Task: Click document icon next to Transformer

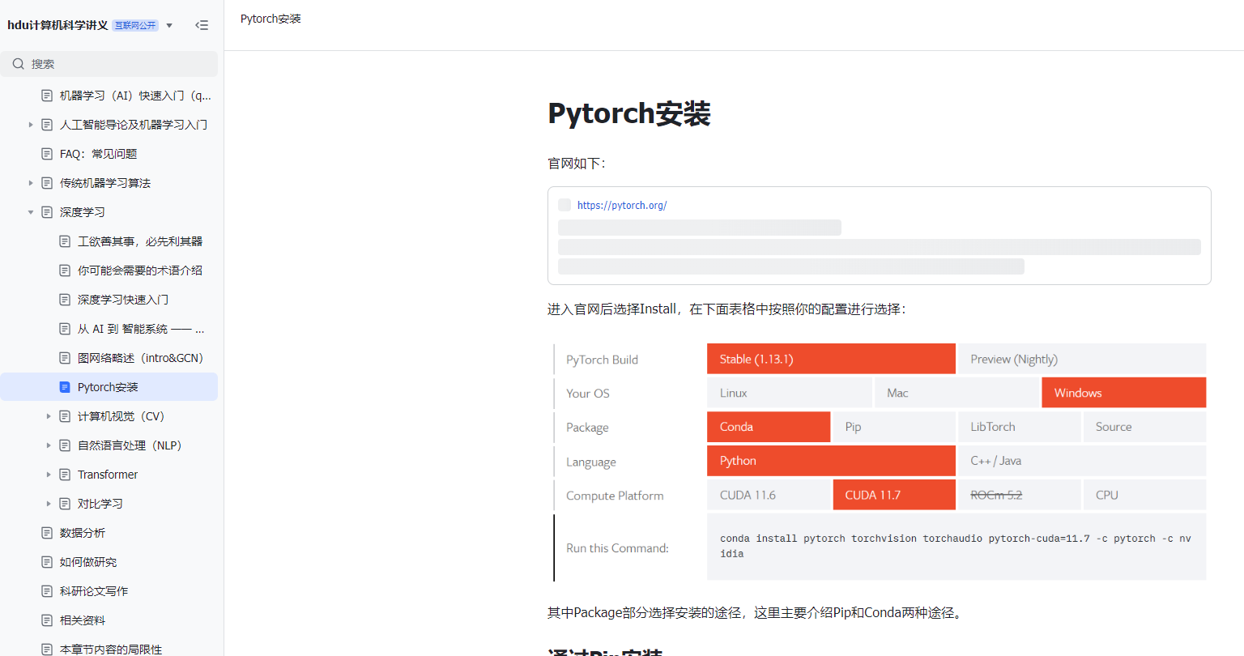Action: coord(65,475)
